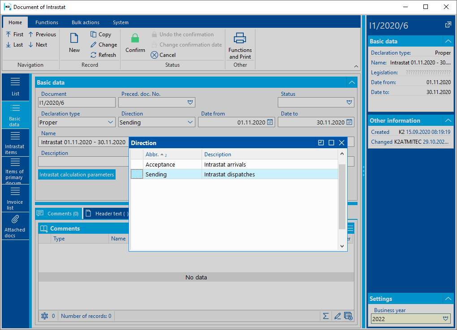The width and height of the screenshot is (457, 330).
Task: Open Invoice list in the sidebar
Action: [15, 198]
